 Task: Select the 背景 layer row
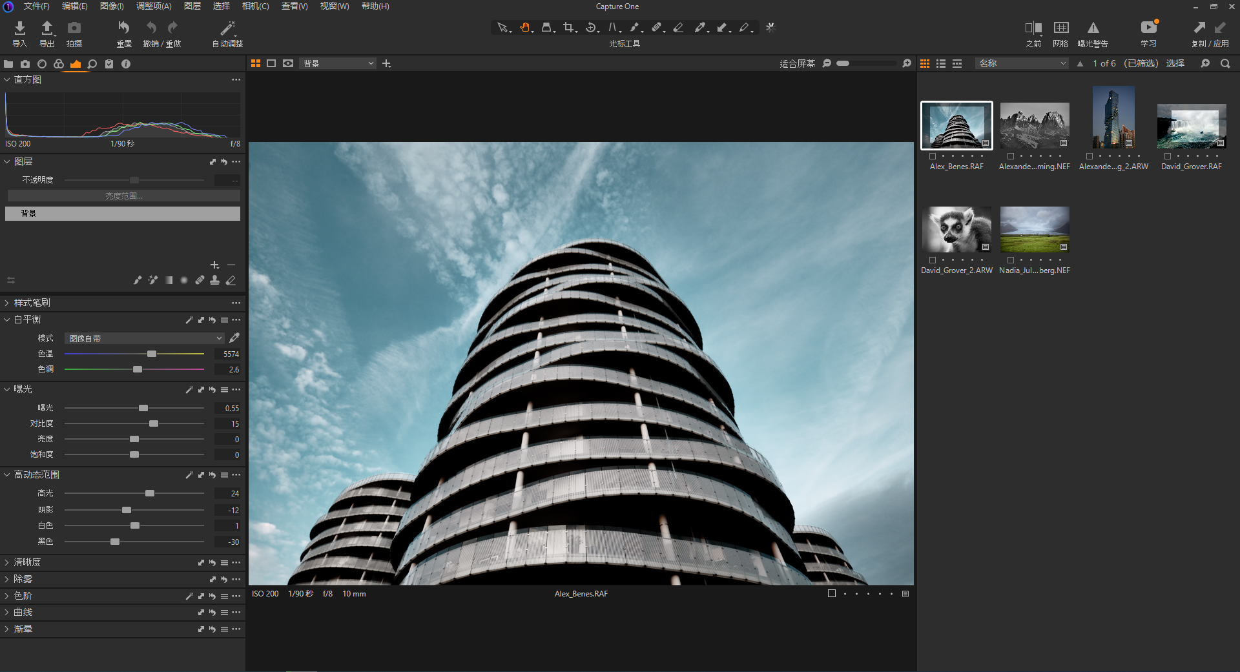coord(123,213)
